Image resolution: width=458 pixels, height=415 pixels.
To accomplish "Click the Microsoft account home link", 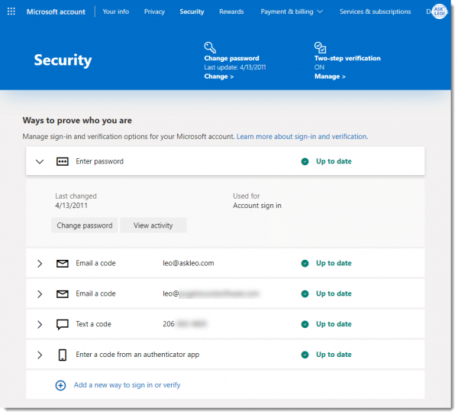I will (56, 11).
